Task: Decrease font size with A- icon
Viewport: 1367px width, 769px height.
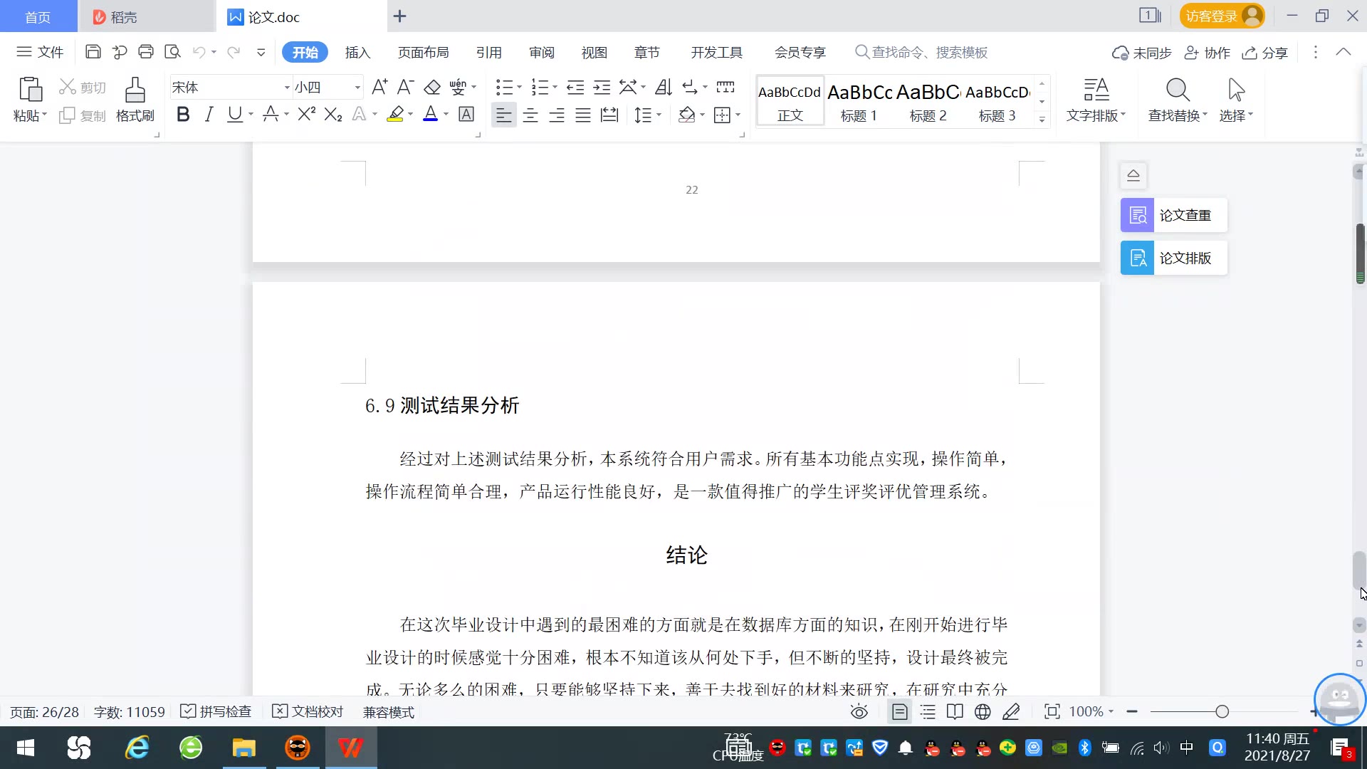Action: [405, 88]
